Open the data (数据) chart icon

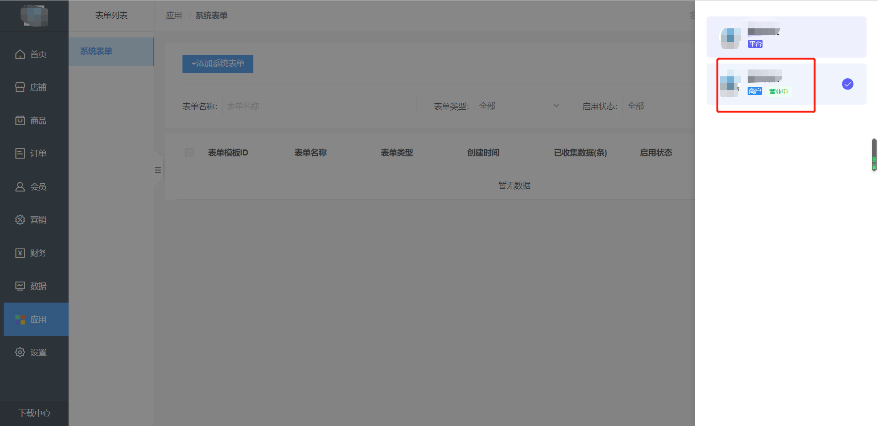point(20,286)
